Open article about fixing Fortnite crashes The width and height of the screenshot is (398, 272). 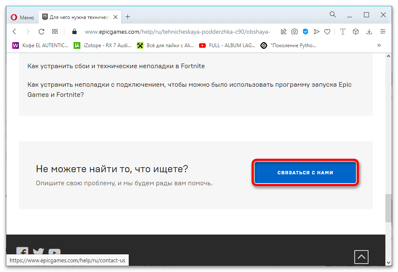click(x=116, y=66)
